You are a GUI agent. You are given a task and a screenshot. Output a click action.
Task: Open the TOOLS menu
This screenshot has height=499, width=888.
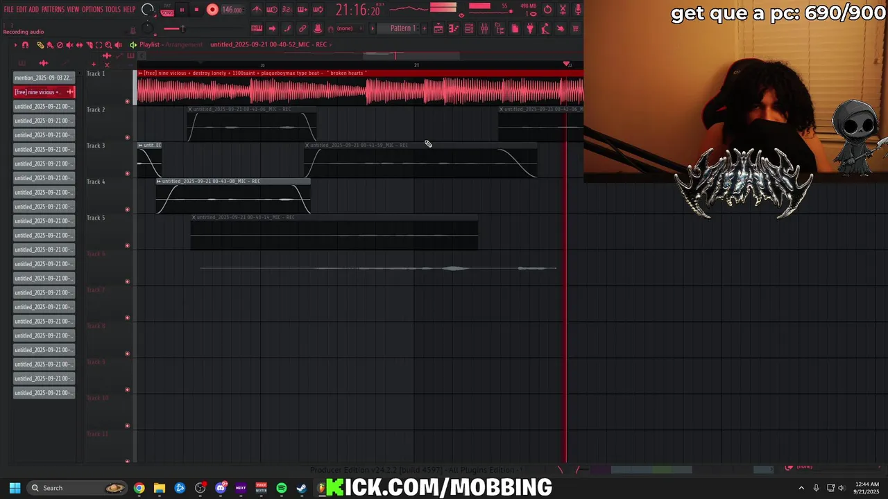point(113,10)
